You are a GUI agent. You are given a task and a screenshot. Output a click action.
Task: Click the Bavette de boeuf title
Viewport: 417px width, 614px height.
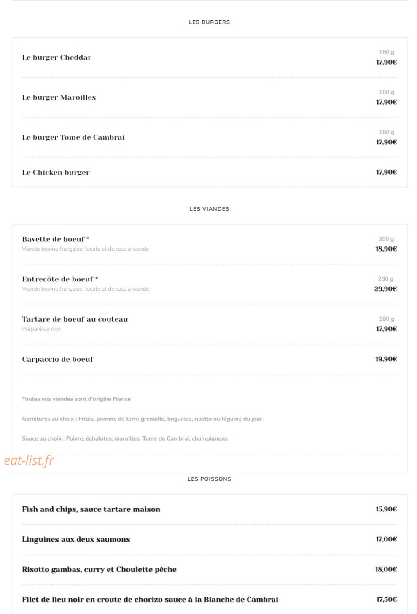tap(55, 239)
